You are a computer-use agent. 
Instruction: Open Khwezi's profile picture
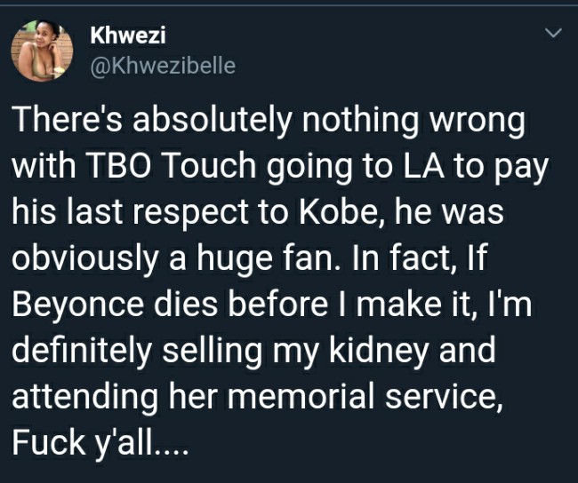tap(42, 51)
